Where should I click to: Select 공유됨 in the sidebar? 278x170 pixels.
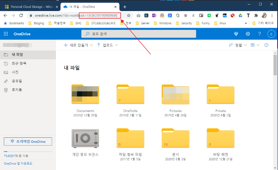(28, 81)
